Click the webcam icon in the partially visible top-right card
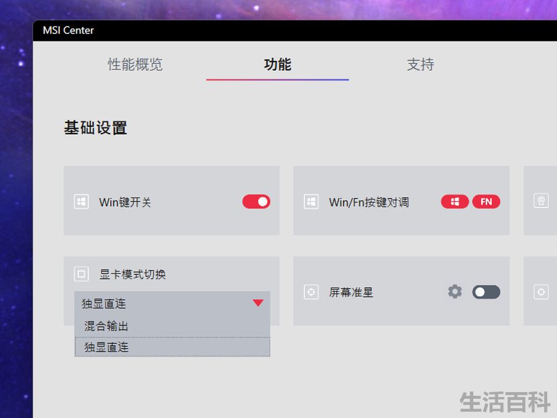This screenshot has height=418, width=557. point(541,200)
